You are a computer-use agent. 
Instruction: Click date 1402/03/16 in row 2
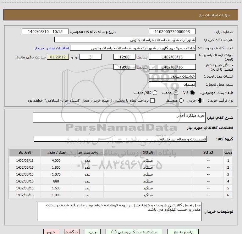25,167
